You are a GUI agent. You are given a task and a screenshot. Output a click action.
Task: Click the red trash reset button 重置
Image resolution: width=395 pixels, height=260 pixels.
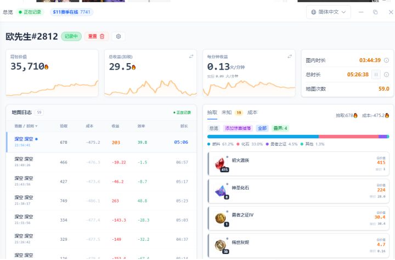click(x=96, y=37)
